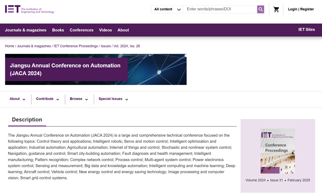Click the Register link

tap(307, 9)
